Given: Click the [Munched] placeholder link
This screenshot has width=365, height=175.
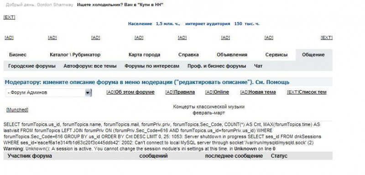Looking at the screenshot, I should coord(17,110).
